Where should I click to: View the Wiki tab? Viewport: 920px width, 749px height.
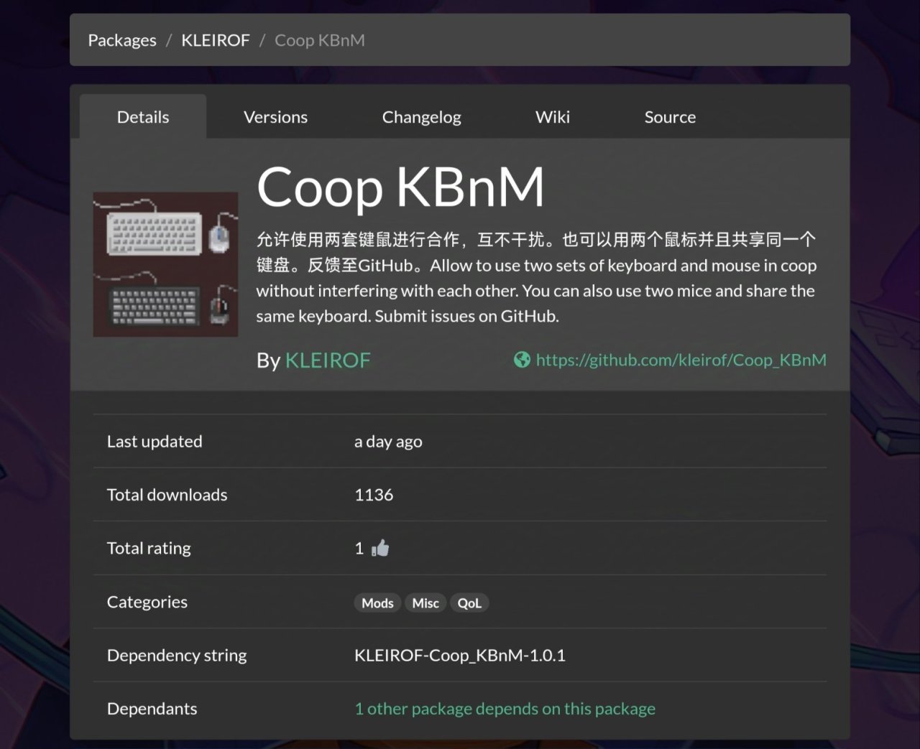click(553, 117)
